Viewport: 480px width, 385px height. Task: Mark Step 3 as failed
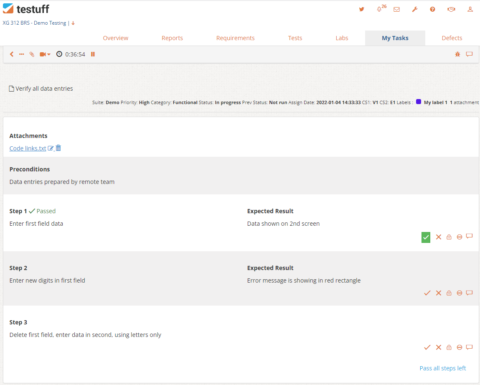coord(439,347)
